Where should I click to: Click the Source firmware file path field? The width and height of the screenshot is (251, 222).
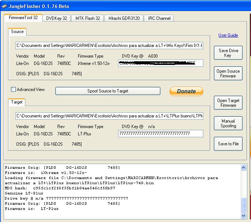click(109, 46)
